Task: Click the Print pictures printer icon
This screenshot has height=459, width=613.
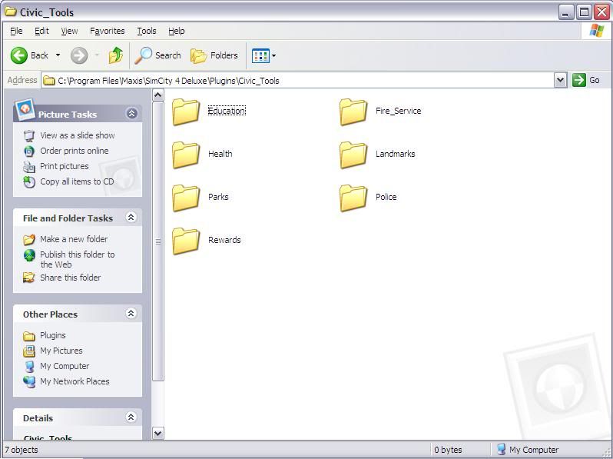Action: click(x=29, y=167)
